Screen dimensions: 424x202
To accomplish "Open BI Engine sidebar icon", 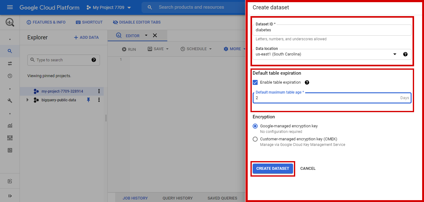I will pyautogui.click(x=10, y=150).
